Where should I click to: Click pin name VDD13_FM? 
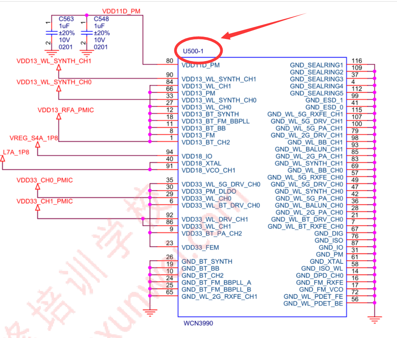(x=198, y=135)
